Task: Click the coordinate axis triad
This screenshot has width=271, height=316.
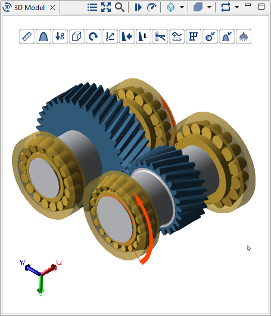Action: (41, 278)
